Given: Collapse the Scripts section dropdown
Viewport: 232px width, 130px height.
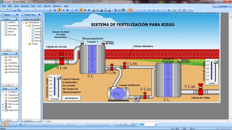Looking at the screenshot, I should (x=16, y=54).
